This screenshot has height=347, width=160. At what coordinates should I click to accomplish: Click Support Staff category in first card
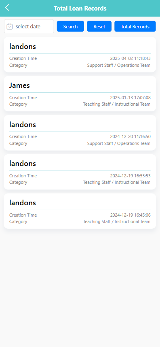[119, 65]
